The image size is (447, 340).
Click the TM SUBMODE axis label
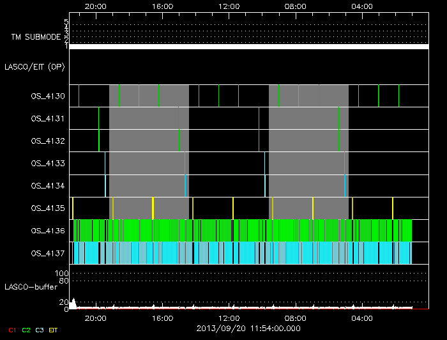coord(34,37)
